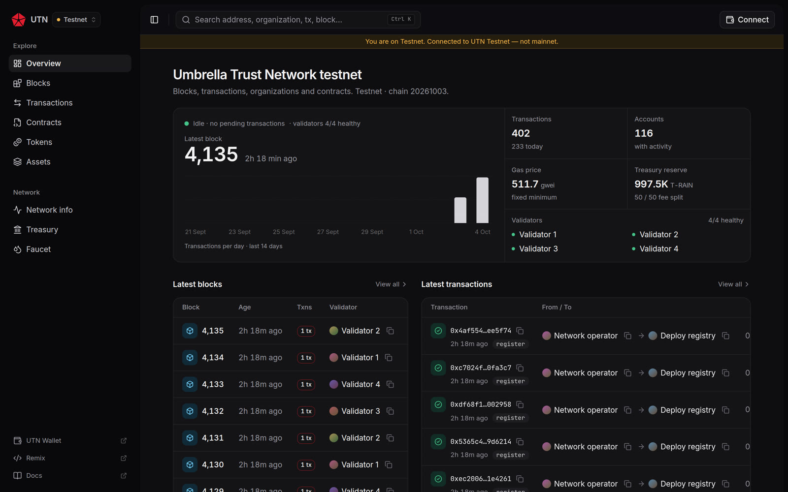Copy Deploy registry address in 0xc7024f row
This screenshot has width=788, height=492.
pyautogui.click(x=725, y=373)
